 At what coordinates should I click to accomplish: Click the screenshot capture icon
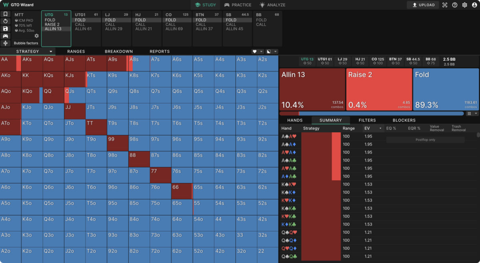(x=445, y=5)
